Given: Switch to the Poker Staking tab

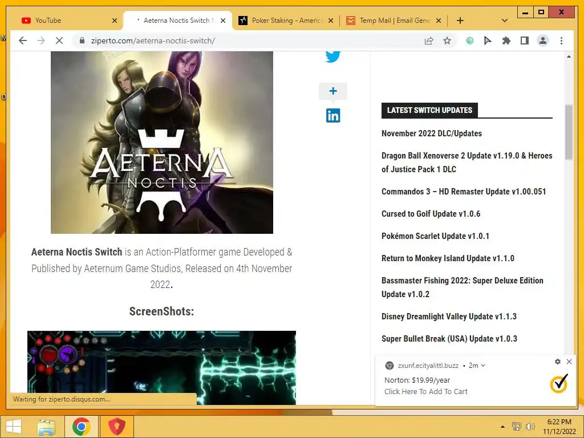Looking at the screenshot, I should (285, 21).
